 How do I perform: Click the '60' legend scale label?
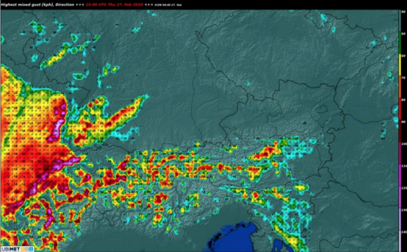tap(404, 56)
